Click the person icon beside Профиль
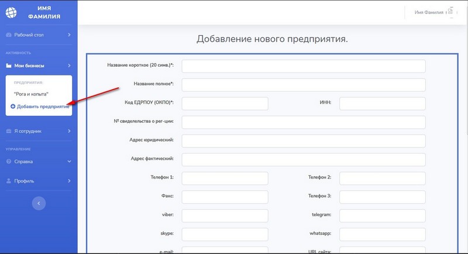 9,181
